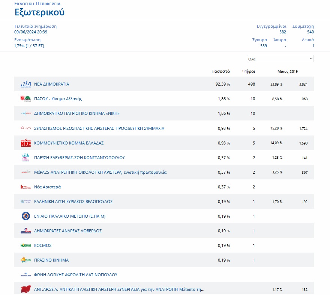Click the ΜέΡΑ25 party name link
The width and height of the screenshot is (330, 295).
(100, 172)
